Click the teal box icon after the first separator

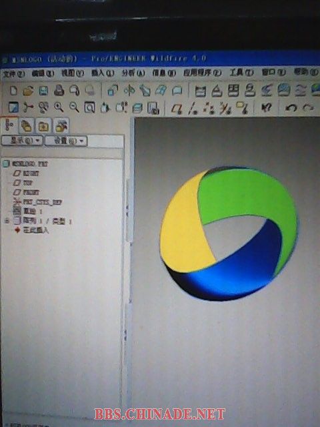click(113, 90)
